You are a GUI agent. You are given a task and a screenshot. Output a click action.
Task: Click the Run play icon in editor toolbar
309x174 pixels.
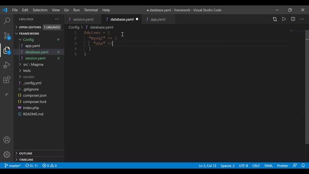[x=284, y=19]
